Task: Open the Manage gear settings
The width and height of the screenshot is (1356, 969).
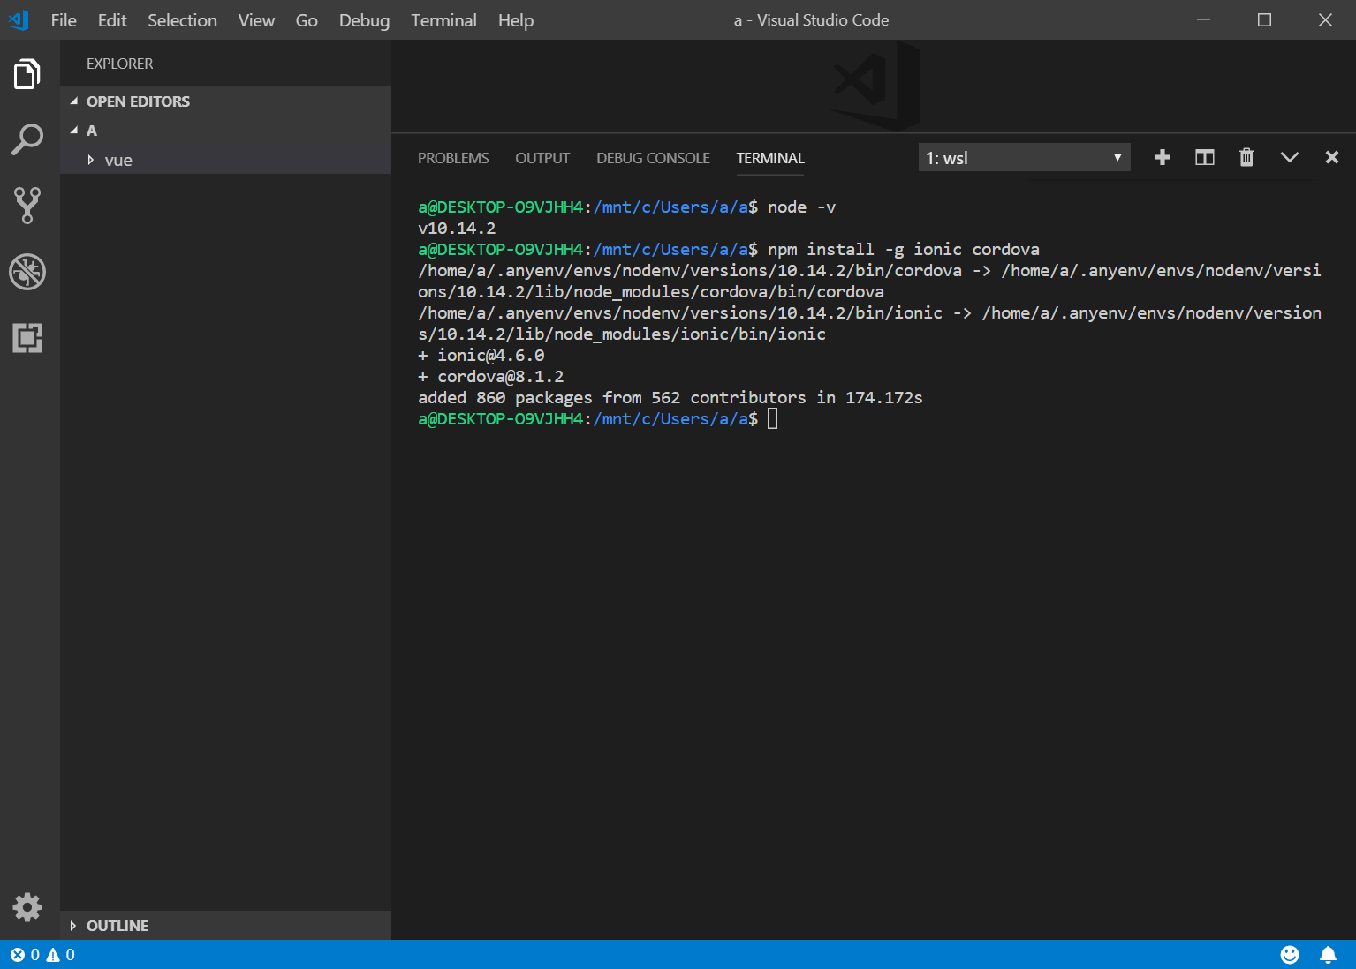Action: pyautogui.click(x=27, y=906)
